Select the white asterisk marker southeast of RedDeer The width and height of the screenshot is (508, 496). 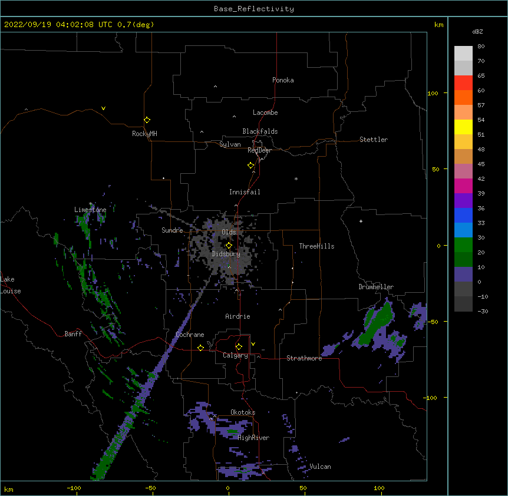tap(296, 178)
